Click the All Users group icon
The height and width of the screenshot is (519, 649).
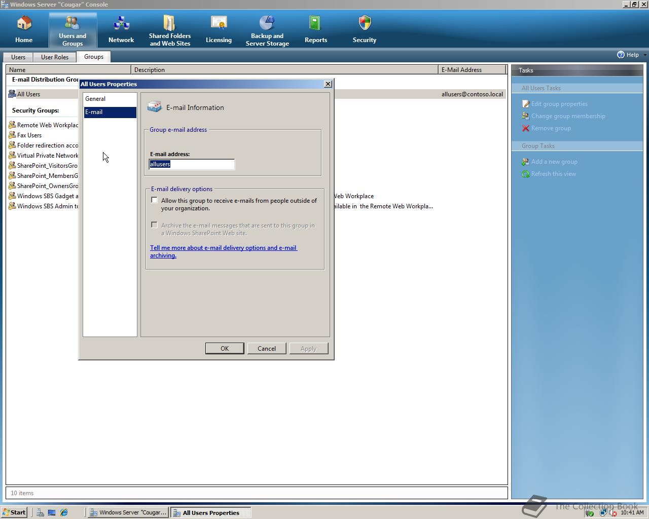point(12,94)
